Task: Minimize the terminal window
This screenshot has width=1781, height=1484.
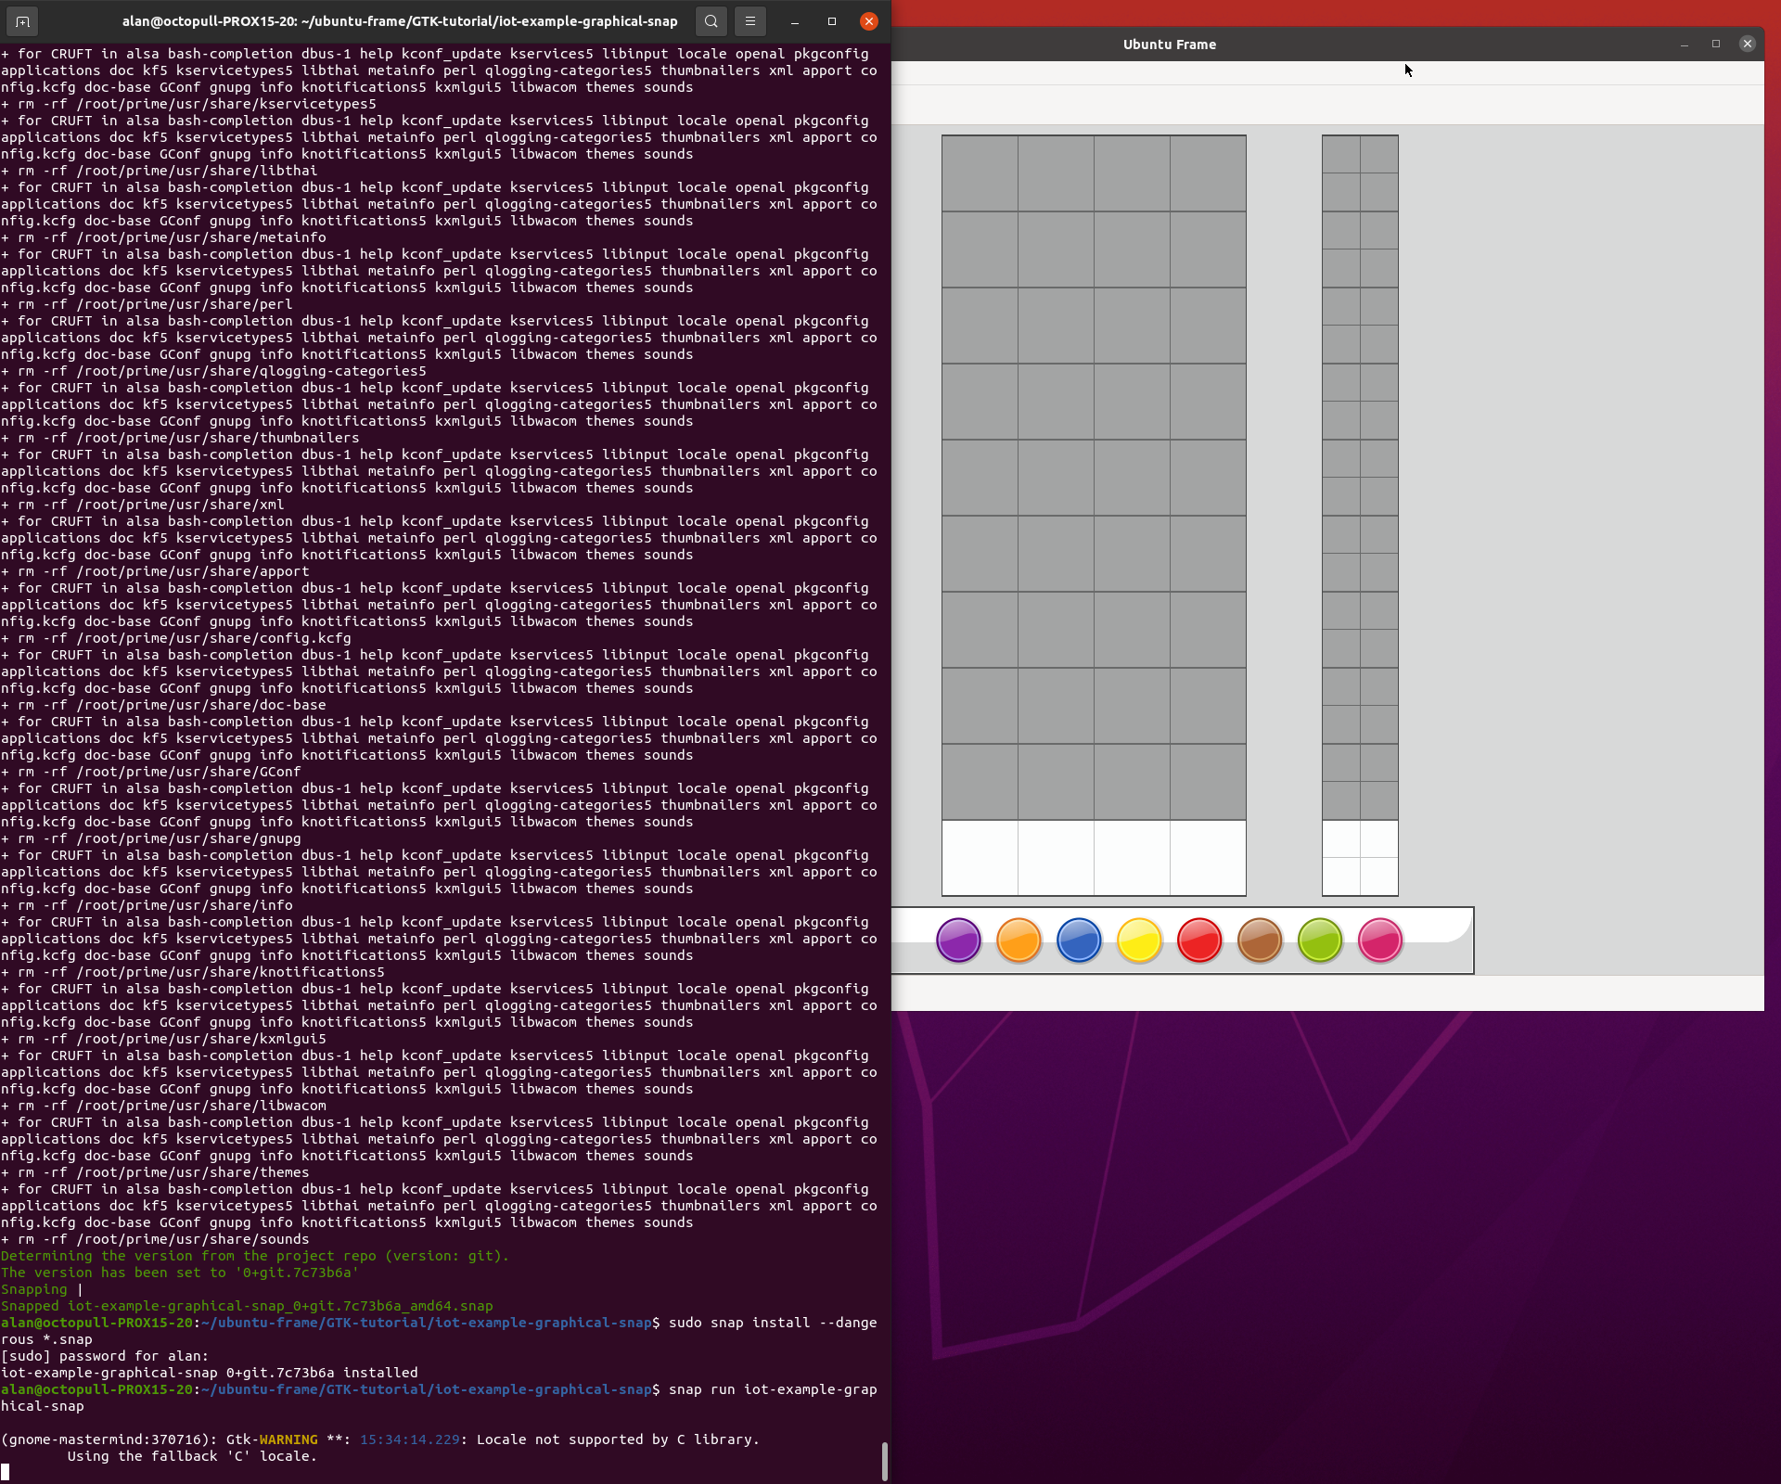Action: click(x=795, y=20)
